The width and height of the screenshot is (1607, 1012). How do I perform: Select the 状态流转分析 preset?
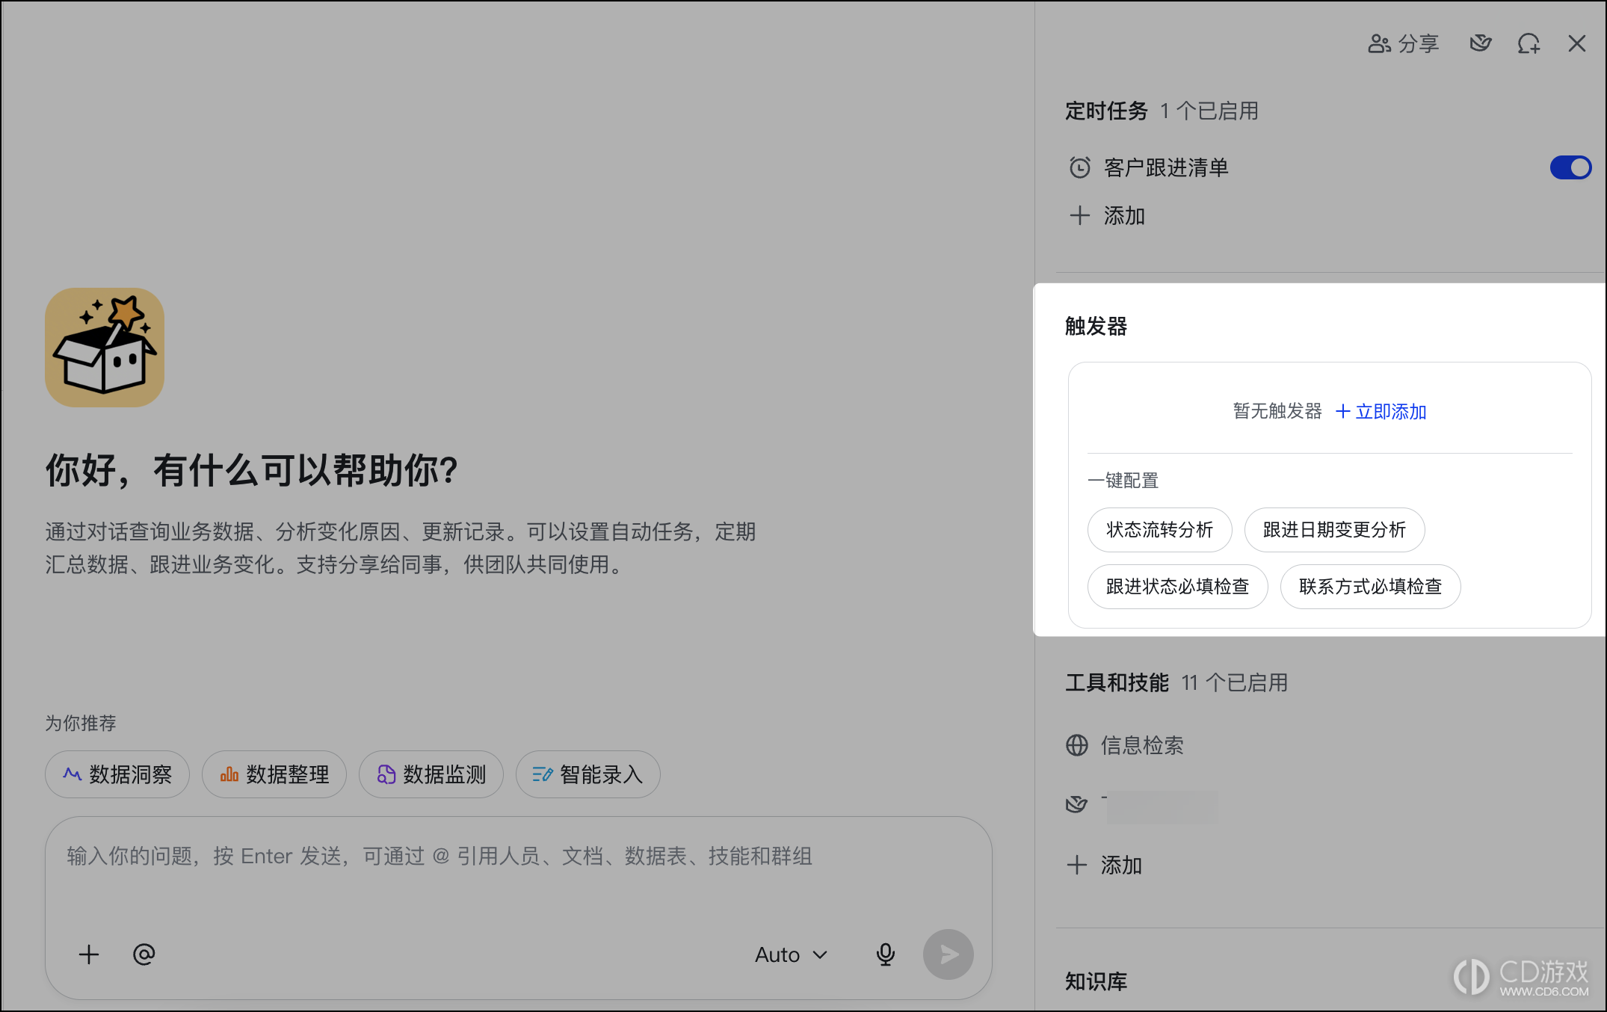coord(1159,530)
